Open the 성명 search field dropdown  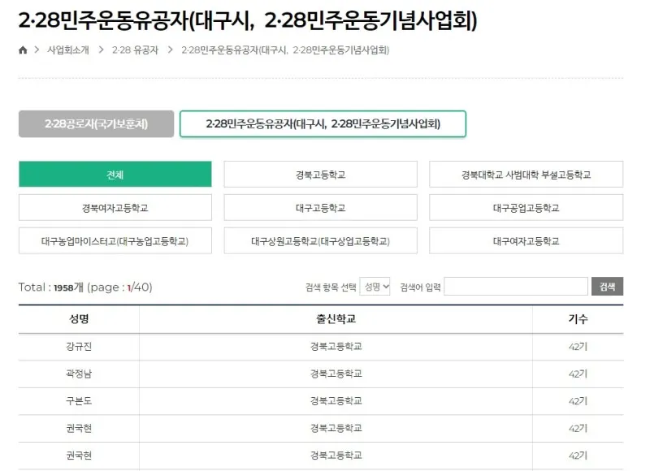point(375,286)
